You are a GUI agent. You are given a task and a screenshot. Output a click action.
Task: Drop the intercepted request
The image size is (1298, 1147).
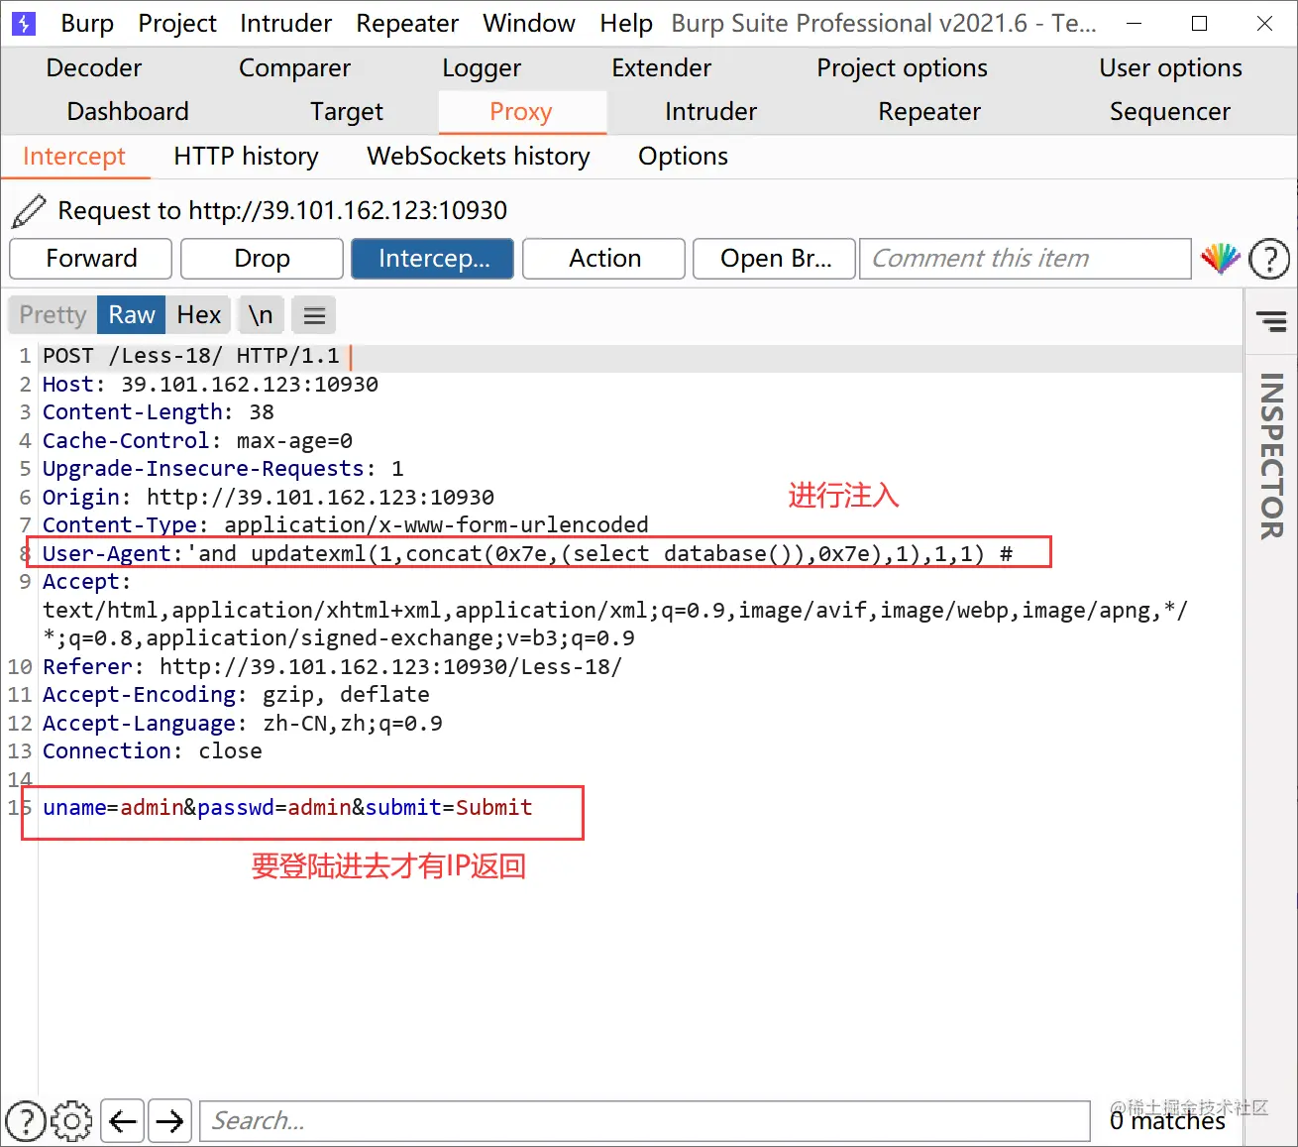(262, 259)
